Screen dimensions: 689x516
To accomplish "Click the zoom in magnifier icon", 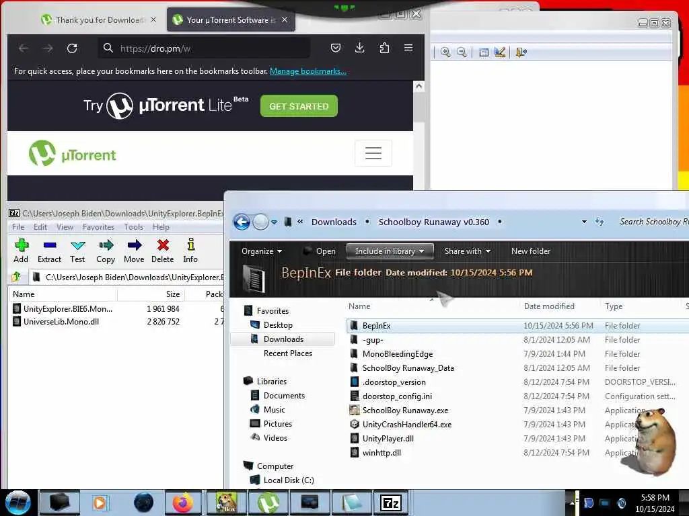I will tap(445, 52).
